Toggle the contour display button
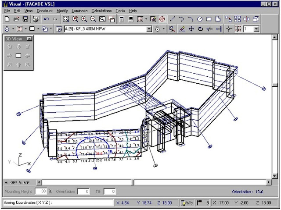The width and height of the screenshot is (281, 210). click(x=162, y=19)
